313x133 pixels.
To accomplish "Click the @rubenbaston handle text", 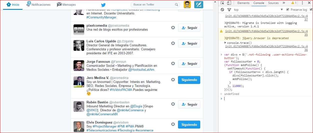I will [x=119, y=102].
